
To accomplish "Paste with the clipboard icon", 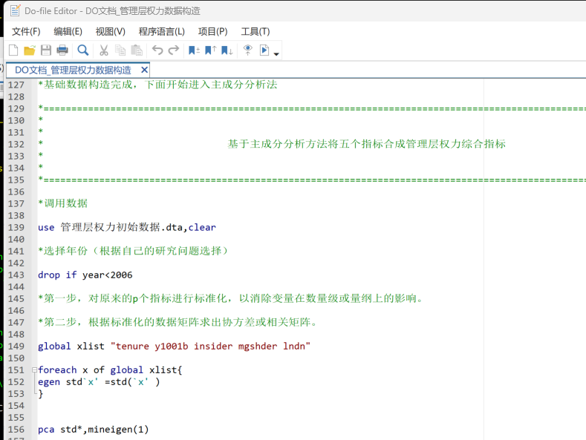I will click(x=137, y=50).
